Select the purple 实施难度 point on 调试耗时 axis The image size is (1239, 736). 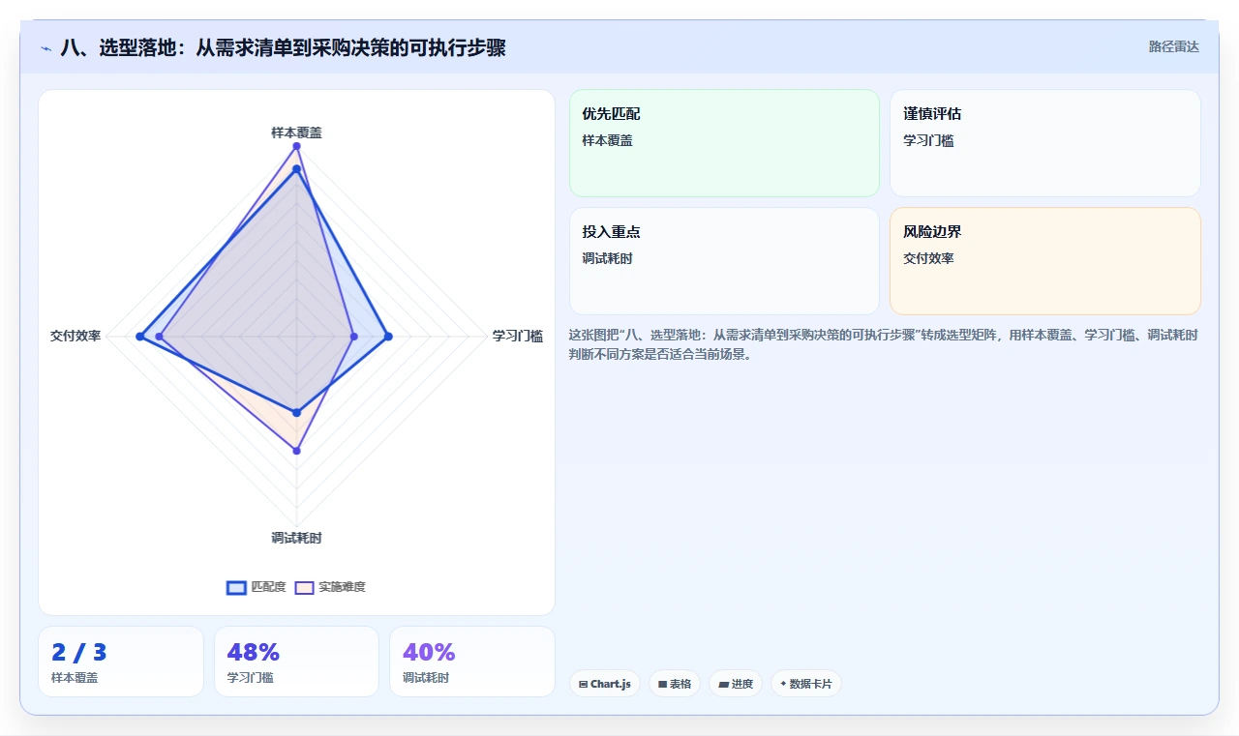coord(296,451)
